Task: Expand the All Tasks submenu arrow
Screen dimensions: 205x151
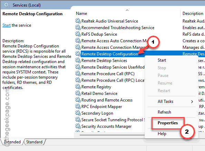Action: (192, 101)
